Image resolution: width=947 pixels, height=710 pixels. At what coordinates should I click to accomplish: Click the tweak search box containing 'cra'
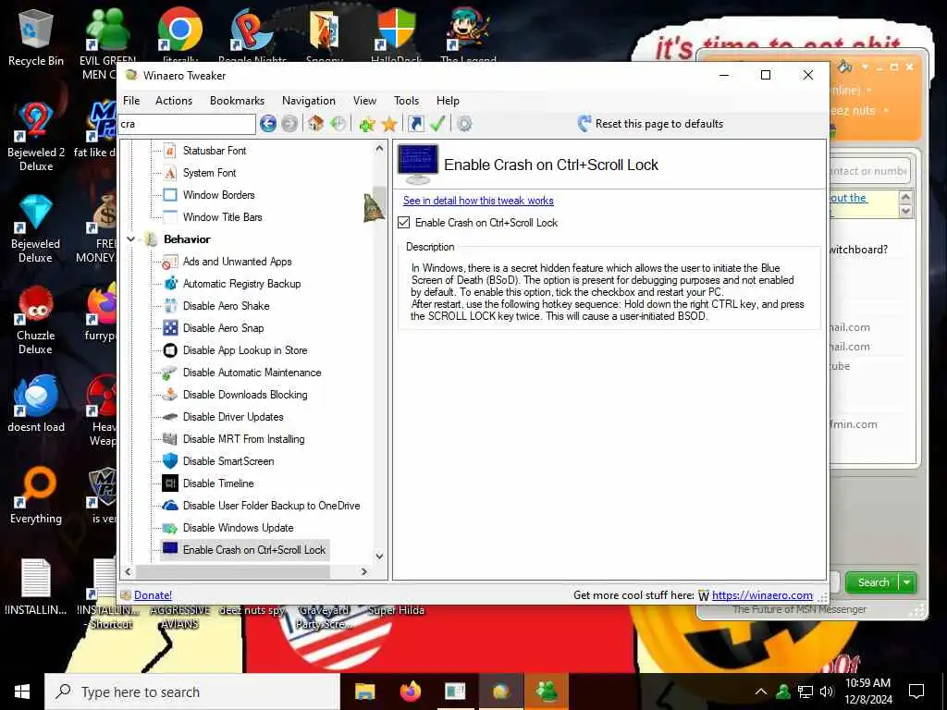tap(187, 124)
